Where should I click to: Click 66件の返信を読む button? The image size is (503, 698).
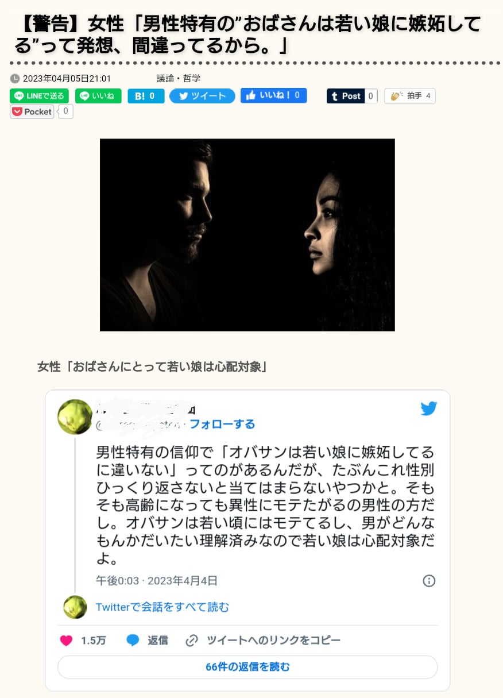[x=247, y=667]
